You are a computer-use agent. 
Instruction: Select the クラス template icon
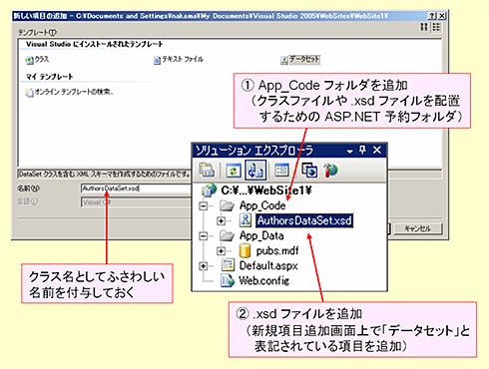[29, 60]
